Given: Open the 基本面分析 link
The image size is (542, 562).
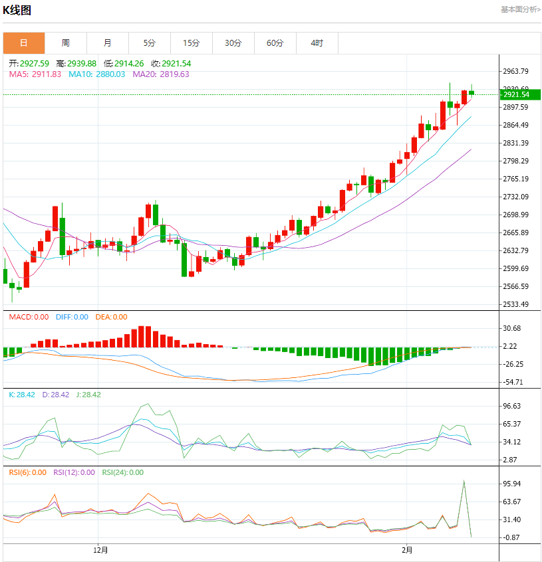Looking at the screenshot, I should click(x=520, y=9).
